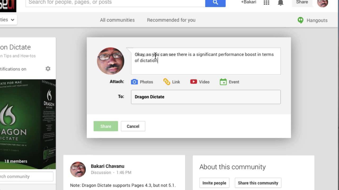339x190 pixels.
Task: Click the green Share button in dialog
Action: (x=106, y=126)
